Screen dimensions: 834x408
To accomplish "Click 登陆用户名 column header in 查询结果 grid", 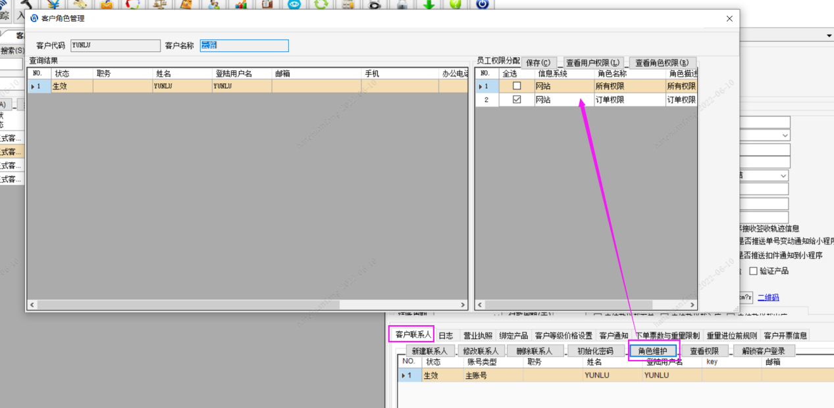I will (x=242, y=74).
